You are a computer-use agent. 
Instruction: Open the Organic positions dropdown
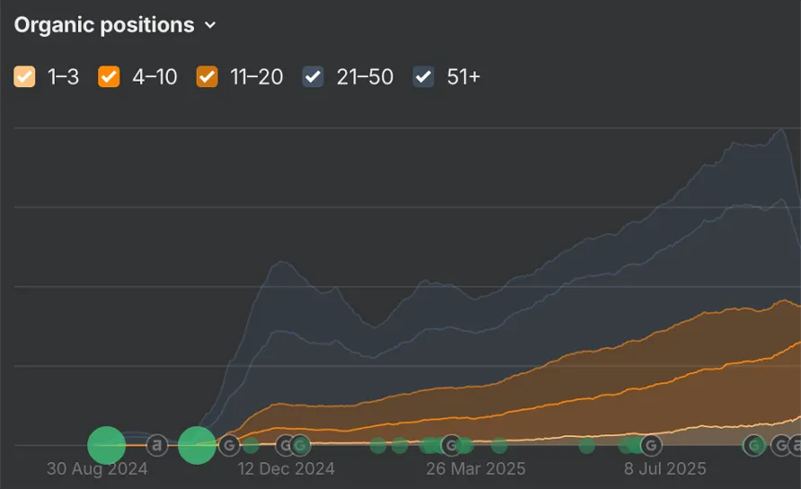tap(115, 25)
